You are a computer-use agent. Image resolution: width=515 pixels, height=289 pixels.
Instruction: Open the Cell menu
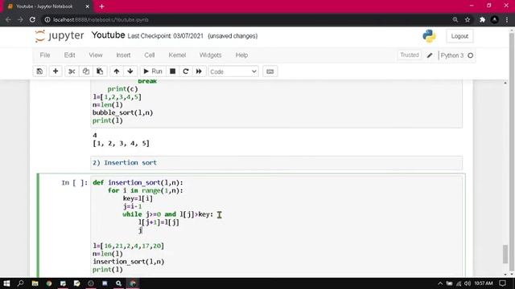tap(150, 55)
